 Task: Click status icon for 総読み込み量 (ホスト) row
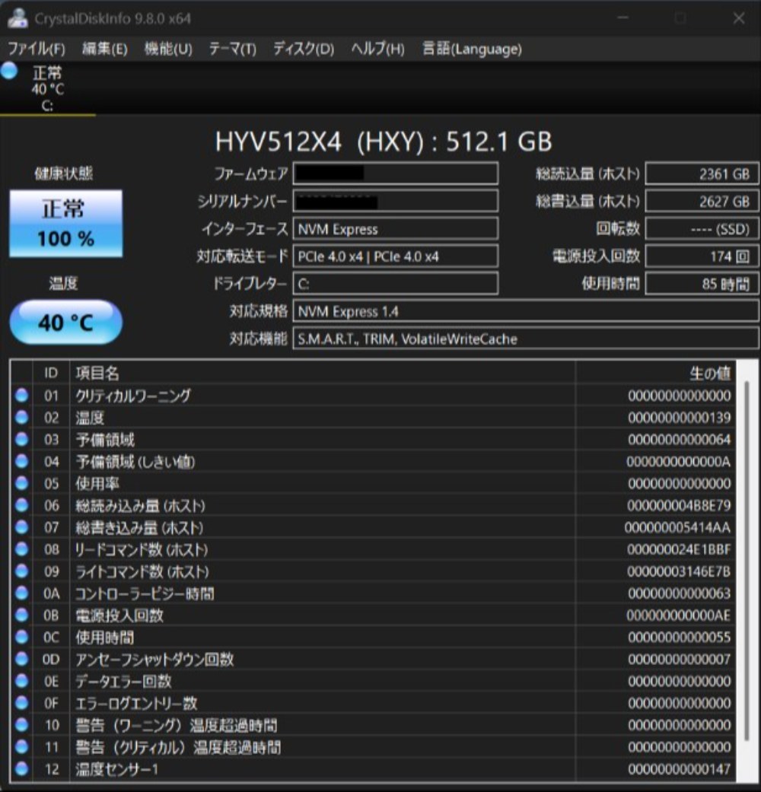(x=22, y=505)
